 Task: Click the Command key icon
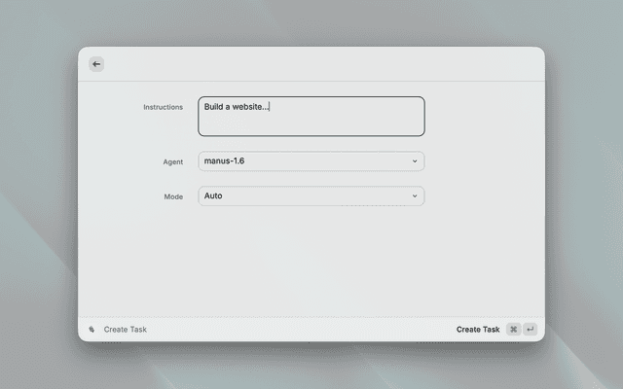(x=513, y=330)
